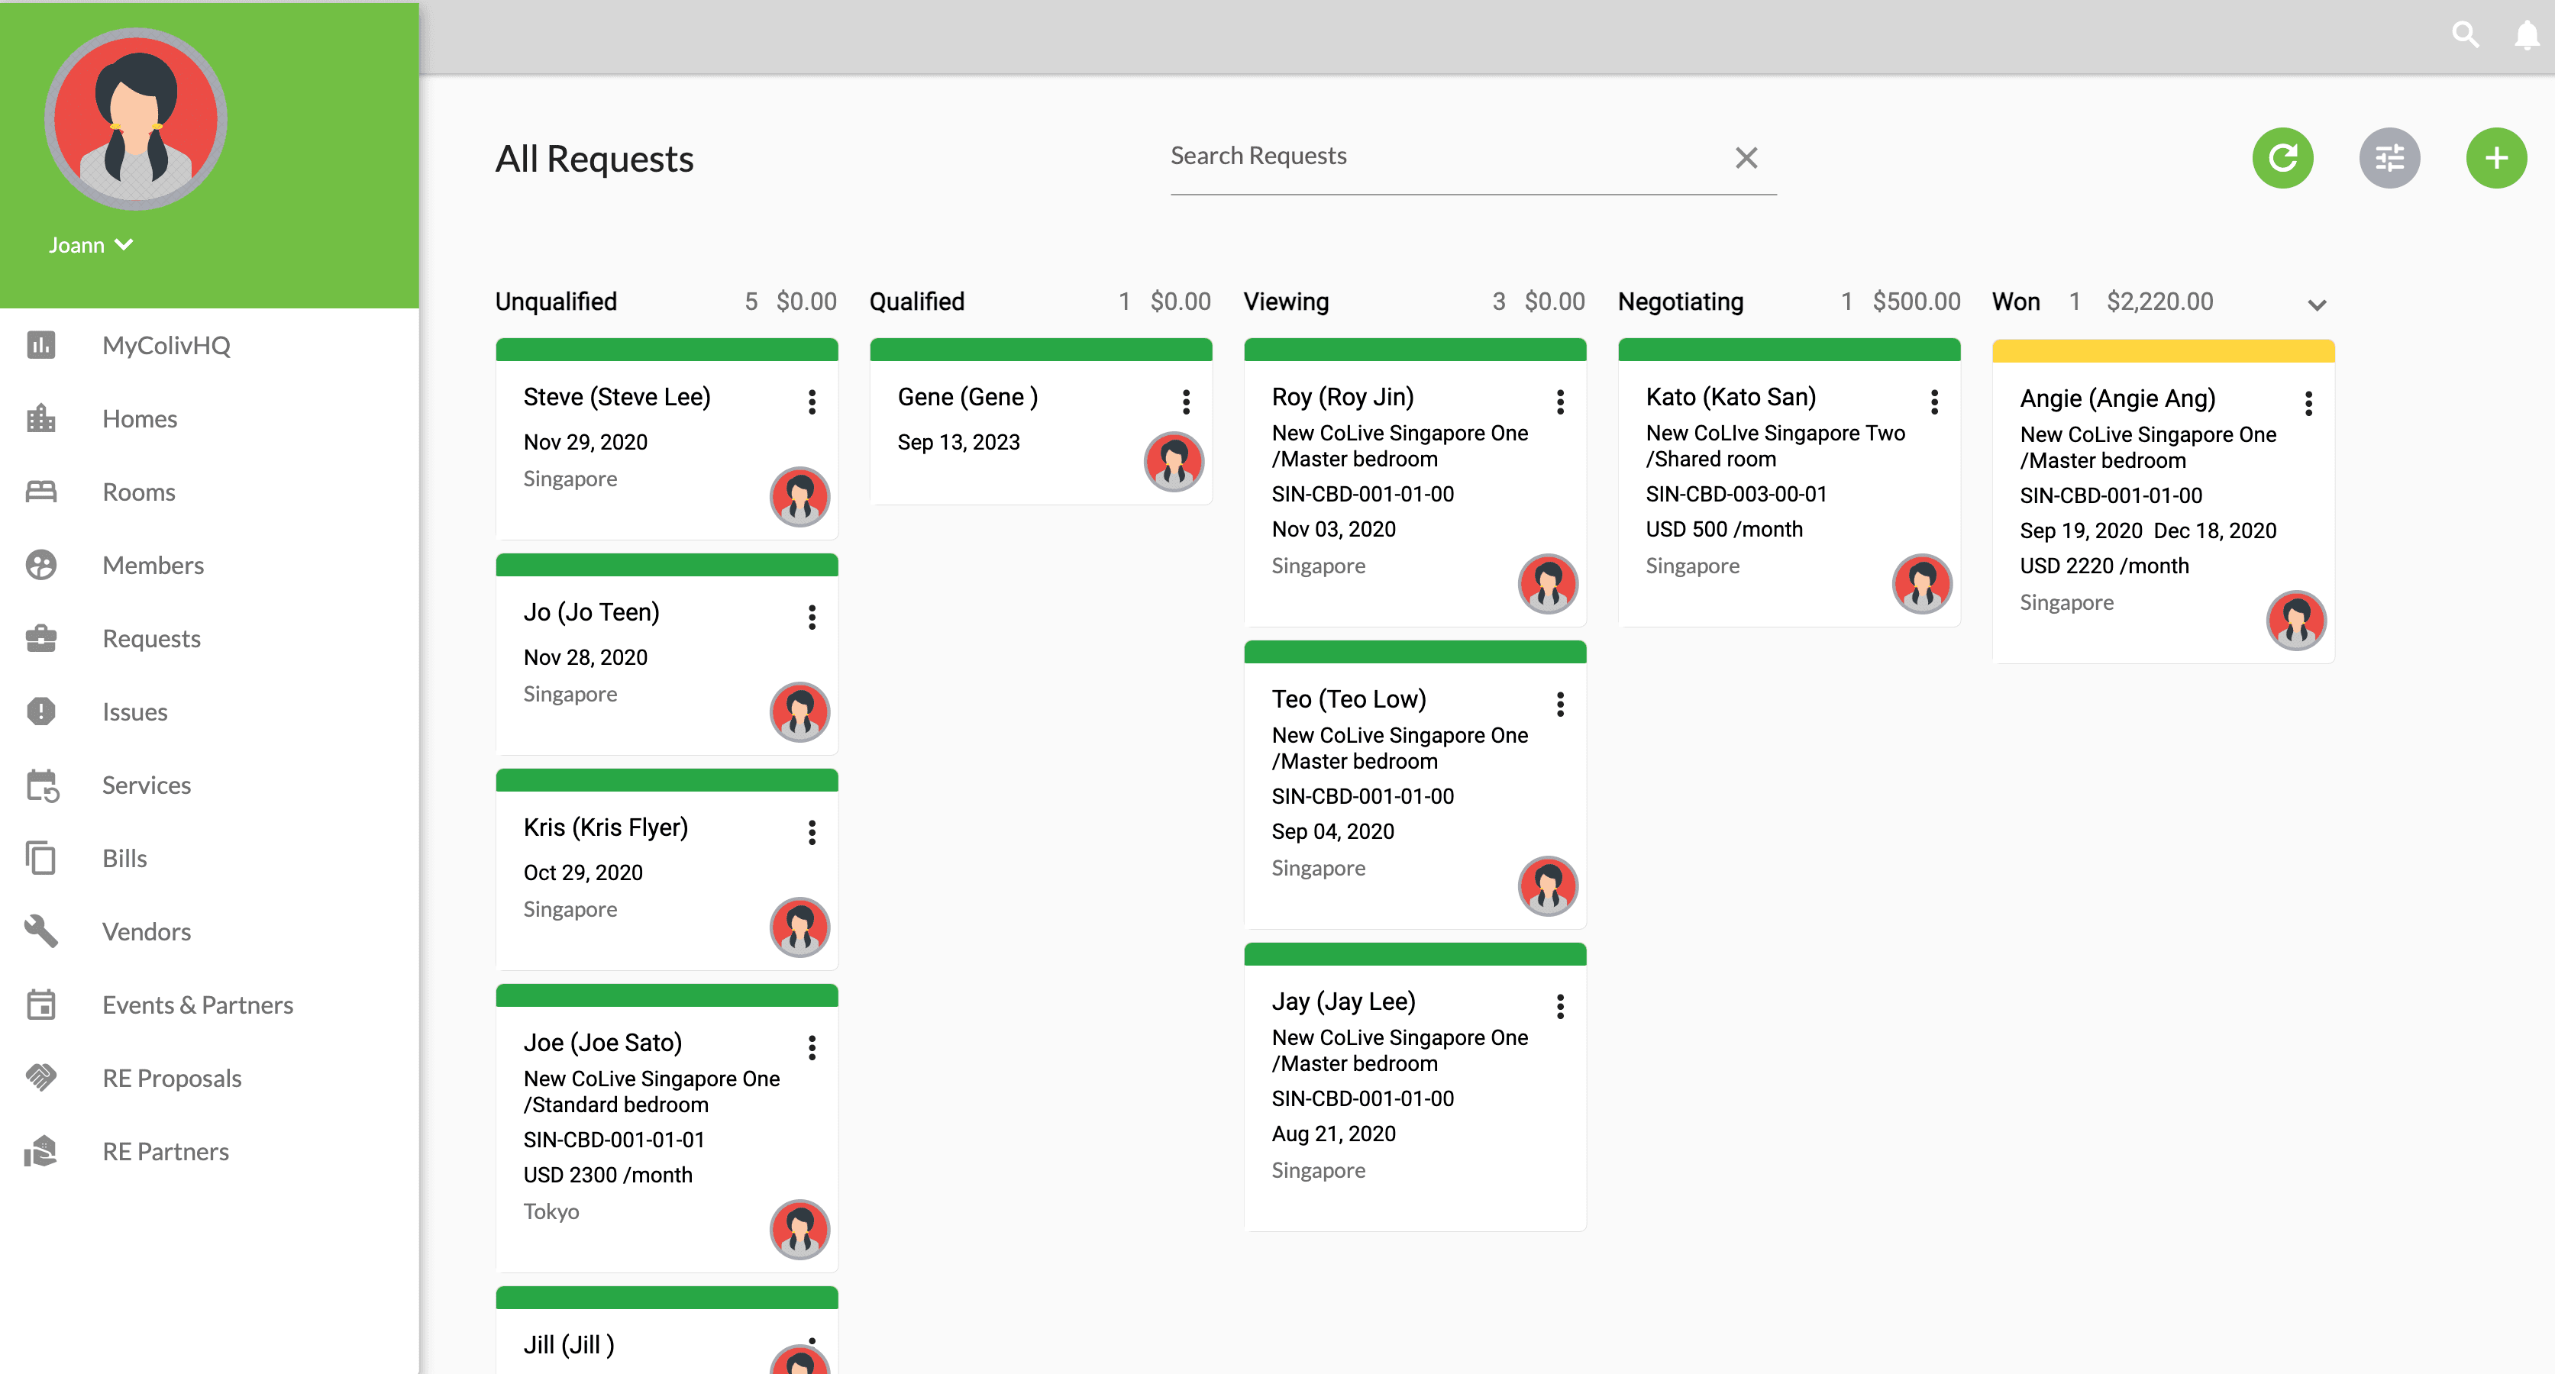Click the search magnifier icon in top bar
Image resolution: width=2555 pixels, height=1374 pixels.
2466,36
